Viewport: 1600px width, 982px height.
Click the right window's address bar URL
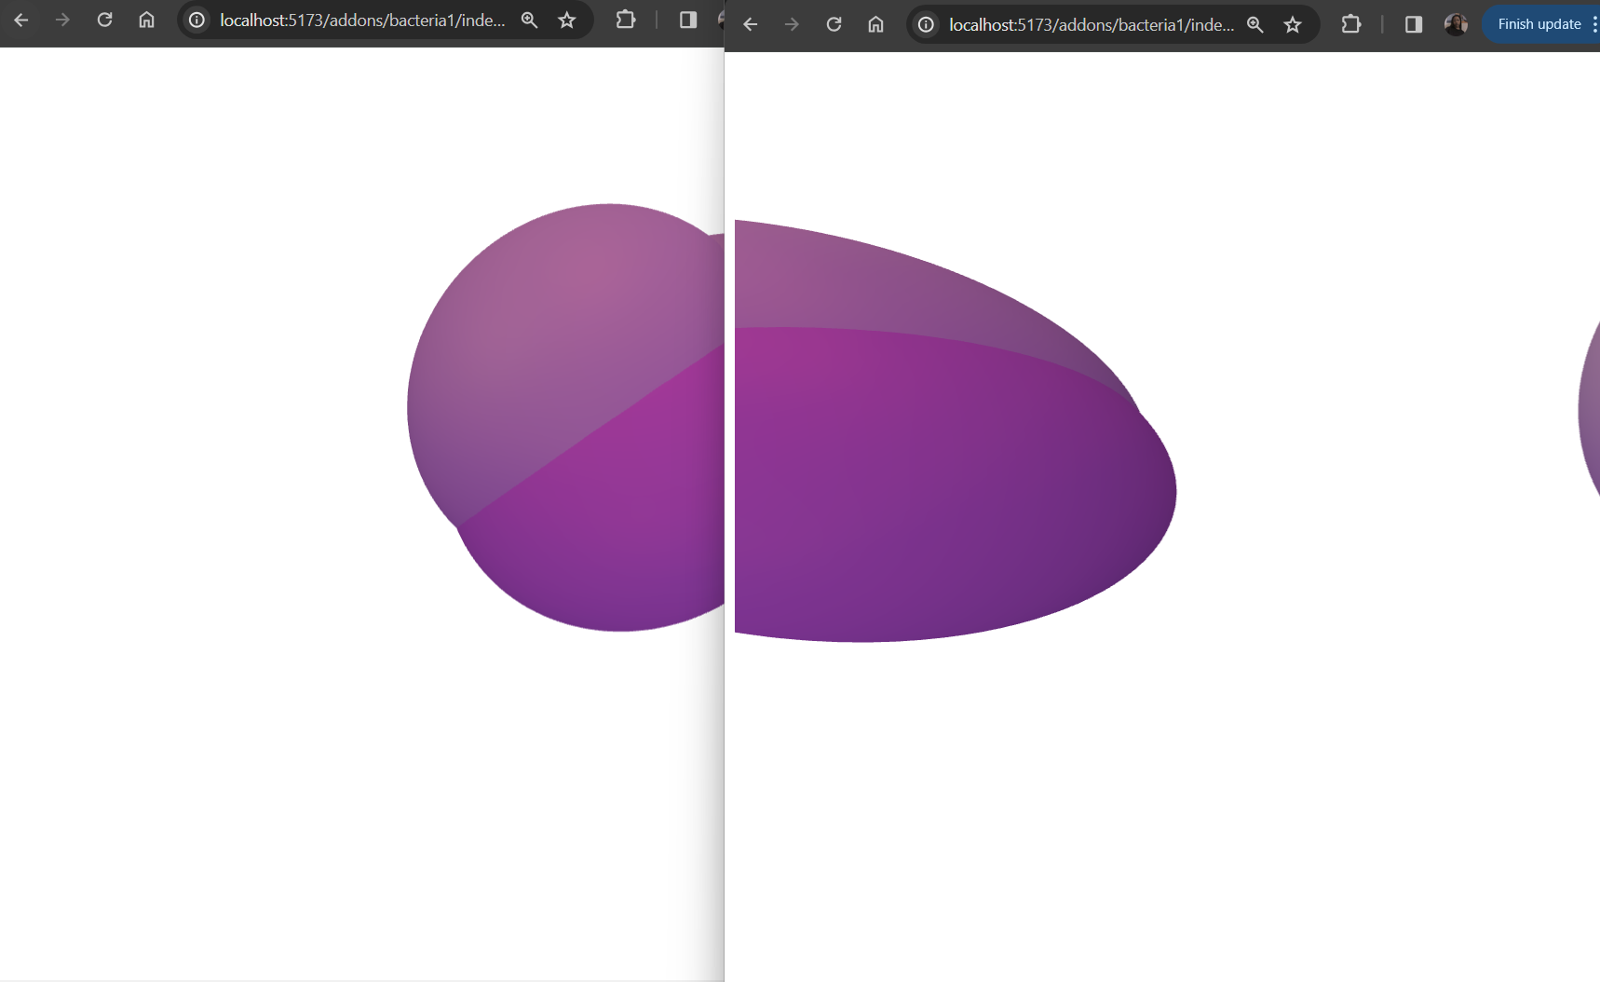pyautogui.click(x=1092, y=24)
